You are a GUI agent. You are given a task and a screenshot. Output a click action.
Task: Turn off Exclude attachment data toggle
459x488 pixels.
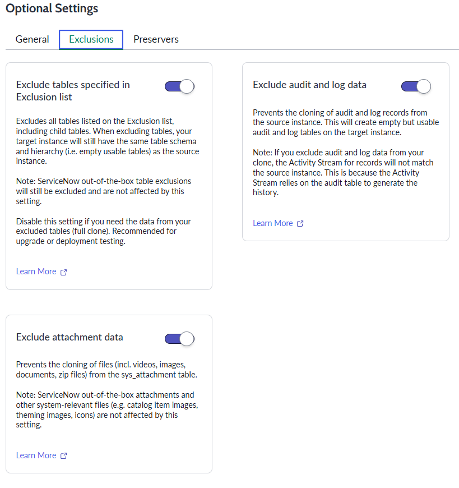(179, 339)
